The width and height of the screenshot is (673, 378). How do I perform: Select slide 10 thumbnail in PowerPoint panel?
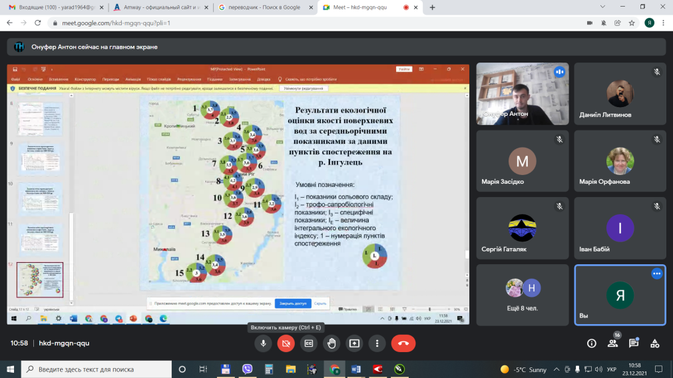click(40, 199)
